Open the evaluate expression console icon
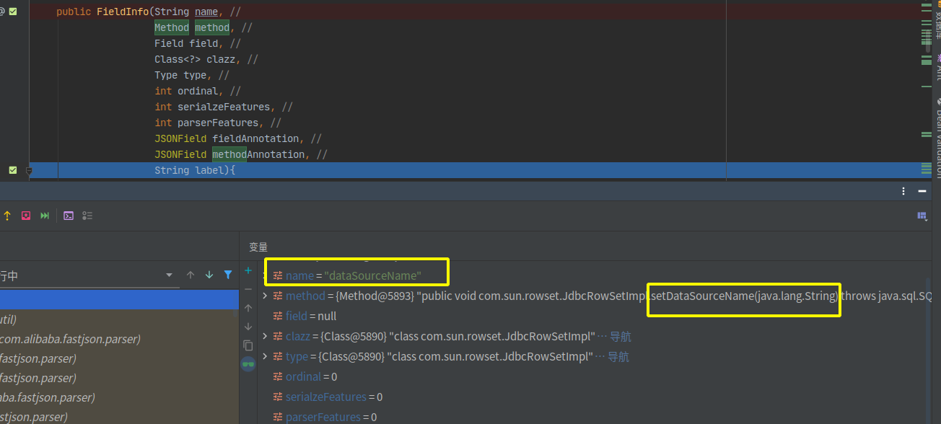941x424 pixels. coord(69,216)
